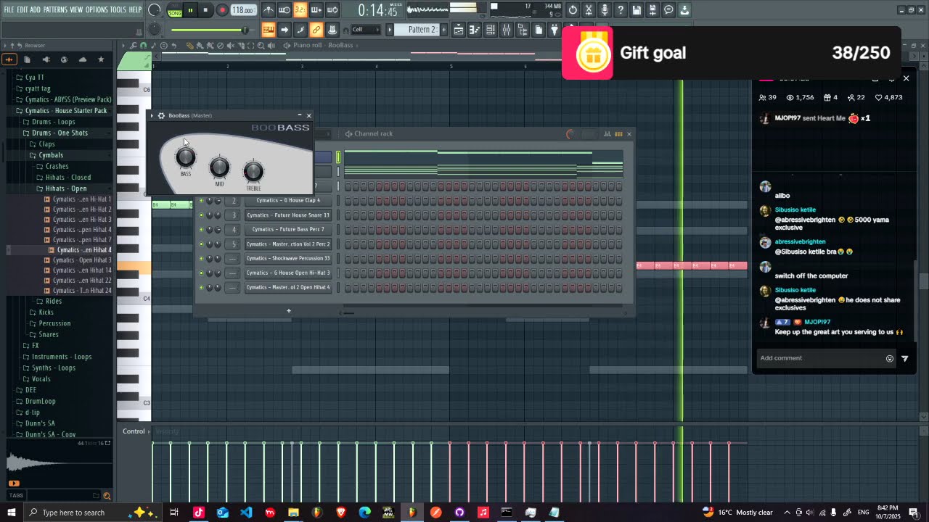Open the Windows Start button

(12, 513)
